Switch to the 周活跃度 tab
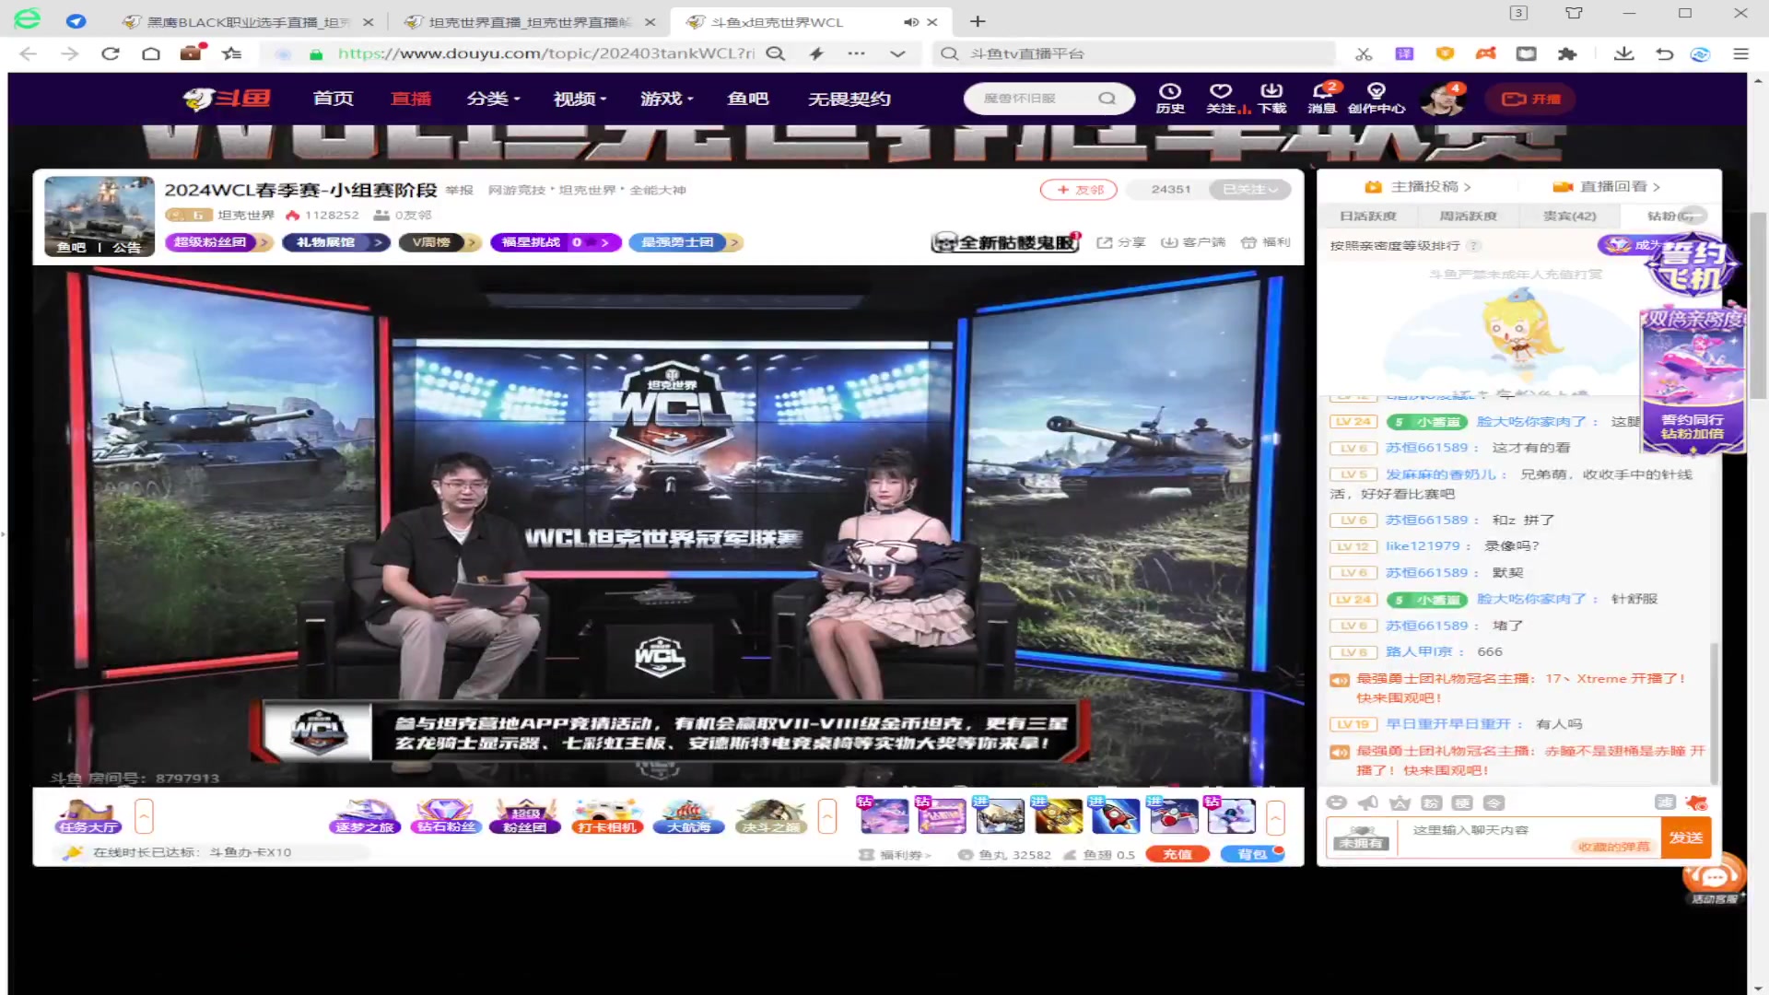 pos(1468,216)
